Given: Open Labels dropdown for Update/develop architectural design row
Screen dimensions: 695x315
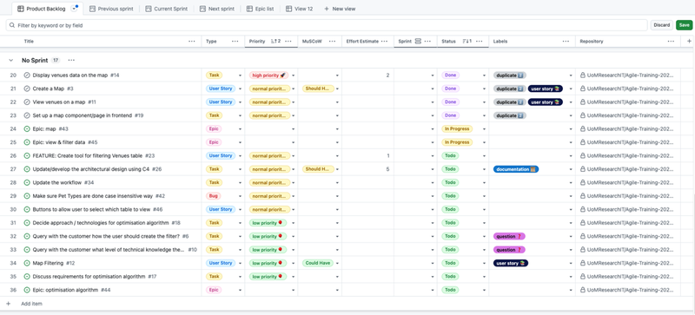Looking at the screenshot, I should pyautogui.click(x=571, y=169).
